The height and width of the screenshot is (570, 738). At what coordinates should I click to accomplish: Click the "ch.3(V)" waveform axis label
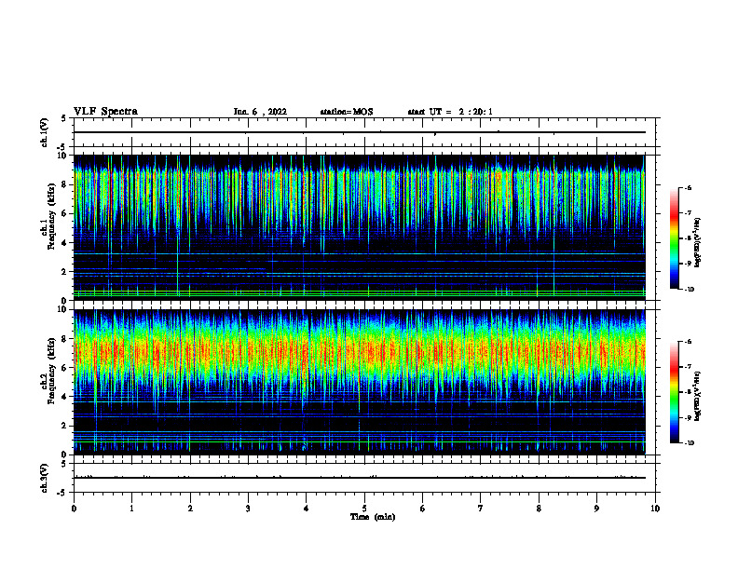[x=44, y=478]
